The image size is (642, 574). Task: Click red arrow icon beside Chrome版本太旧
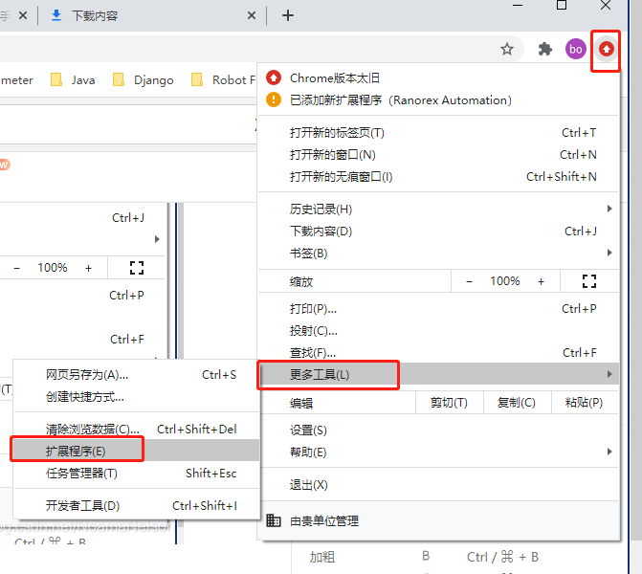[x=274, y=77]
